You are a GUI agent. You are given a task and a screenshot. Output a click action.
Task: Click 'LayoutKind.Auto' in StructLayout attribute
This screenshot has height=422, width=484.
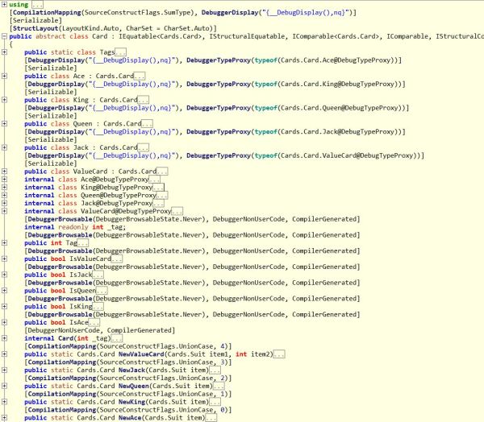[x=90, y=28]
